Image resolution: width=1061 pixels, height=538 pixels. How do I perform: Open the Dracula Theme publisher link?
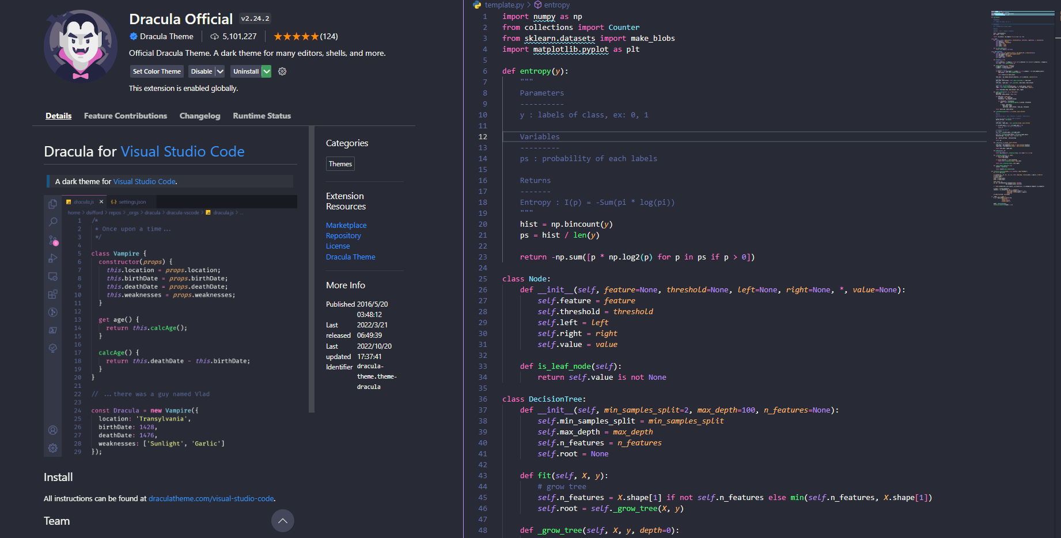point(166,36)
